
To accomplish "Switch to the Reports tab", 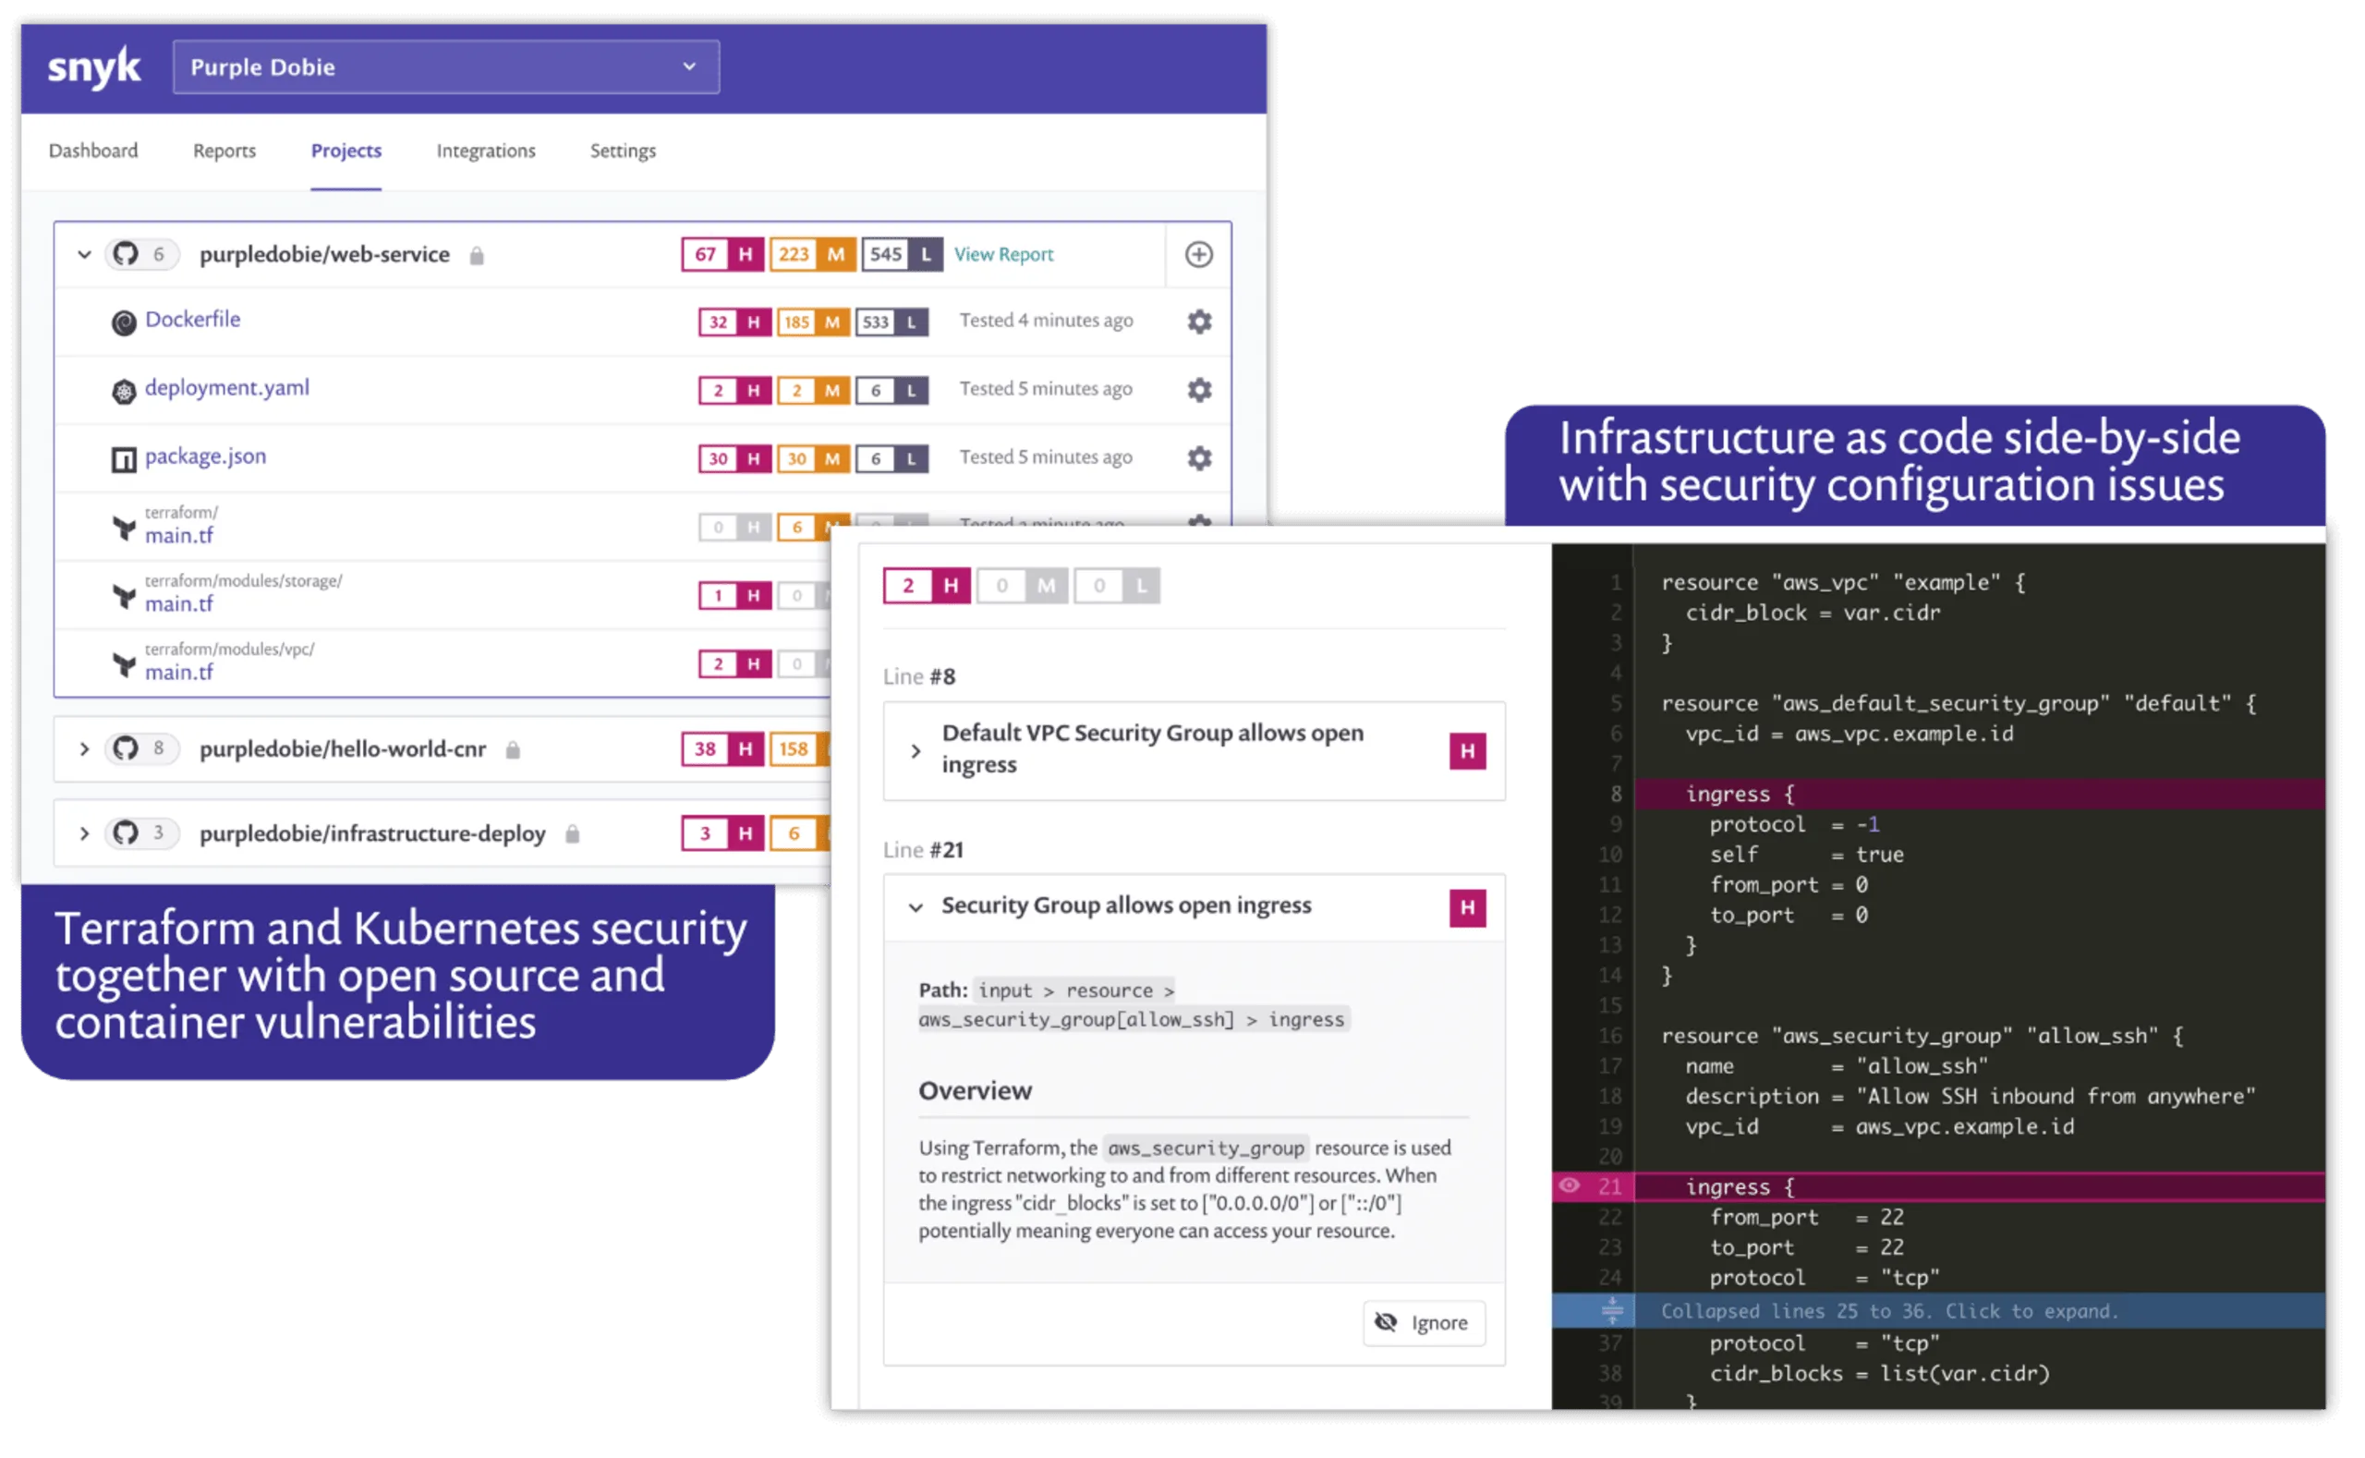I will [x=224, y=151].
